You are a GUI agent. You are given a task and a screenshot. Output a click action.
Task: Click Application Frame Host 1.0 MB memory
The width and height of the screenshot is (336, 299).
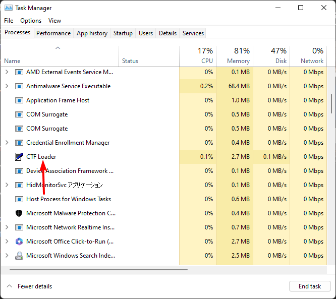(241, 100)
